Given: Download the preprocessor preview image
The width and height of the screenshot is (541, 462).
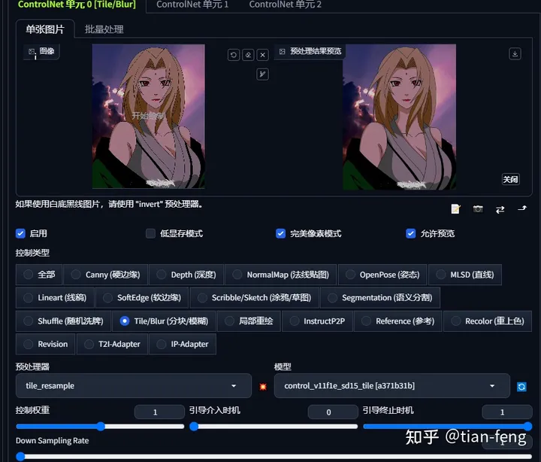Looking at the screenshot, I should [515, 54].
